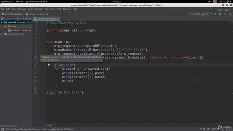
Task: Click the power icon in the system tray
Action: coord(228,1)
